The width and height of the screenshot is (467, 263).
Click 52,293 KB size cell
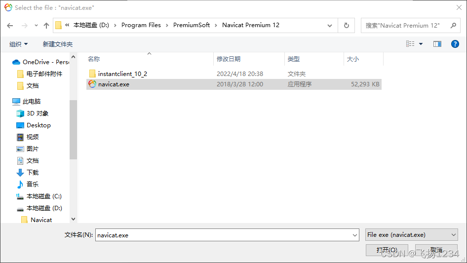365,84
